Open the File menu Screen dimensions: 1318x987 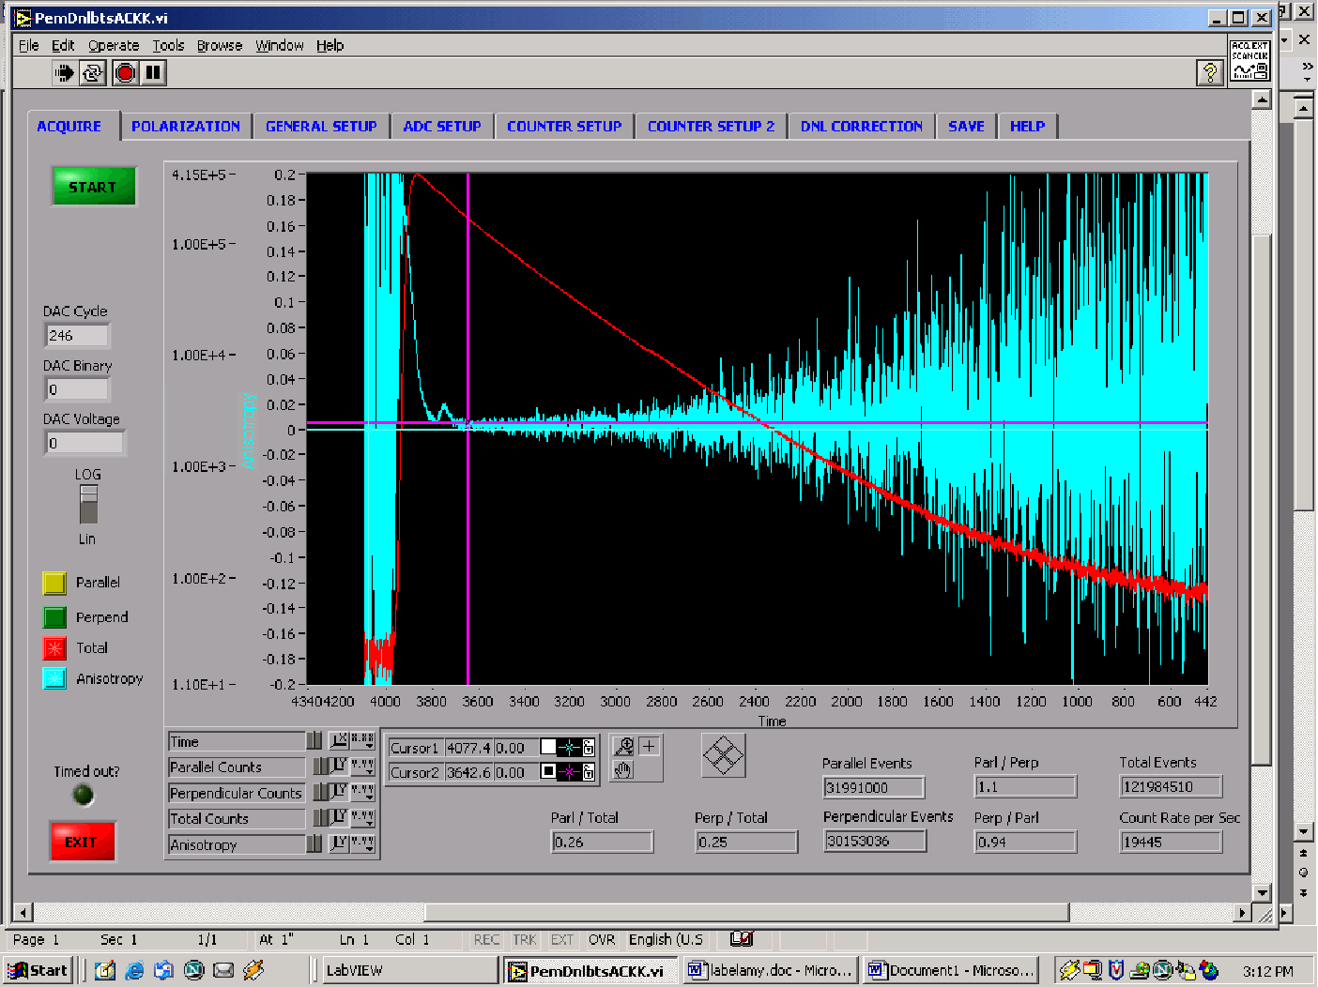point(28,45)
